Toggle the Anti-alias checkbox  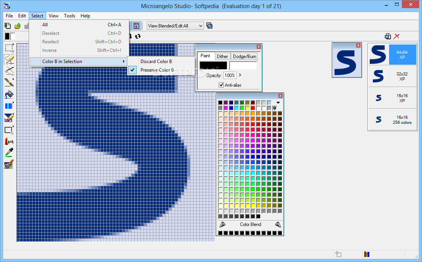(221, 85)
